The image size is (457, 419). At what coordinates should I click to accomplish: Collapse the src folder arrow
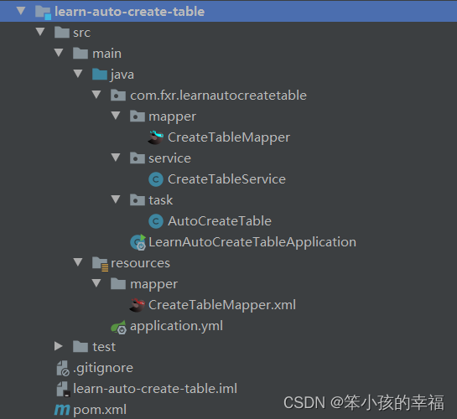(40, 32)
